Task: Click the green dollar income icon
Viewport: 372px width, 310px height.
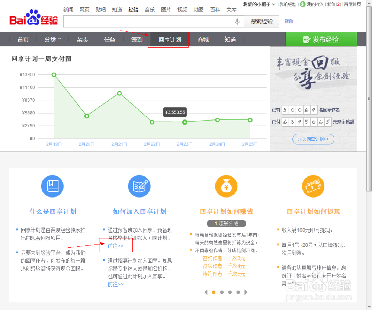Action: [x=302, y=4]
